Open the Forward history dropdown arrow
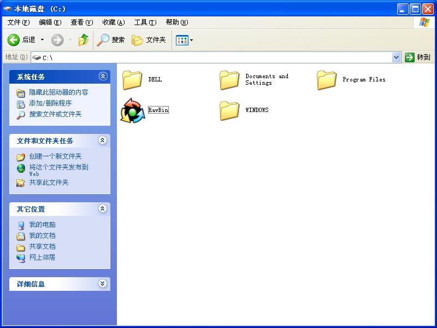Screen dimensions: 437x328 70,40
